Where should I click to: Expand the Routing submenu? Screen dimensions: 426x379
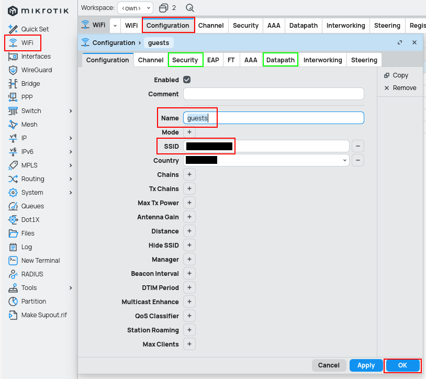coord(71,179)
